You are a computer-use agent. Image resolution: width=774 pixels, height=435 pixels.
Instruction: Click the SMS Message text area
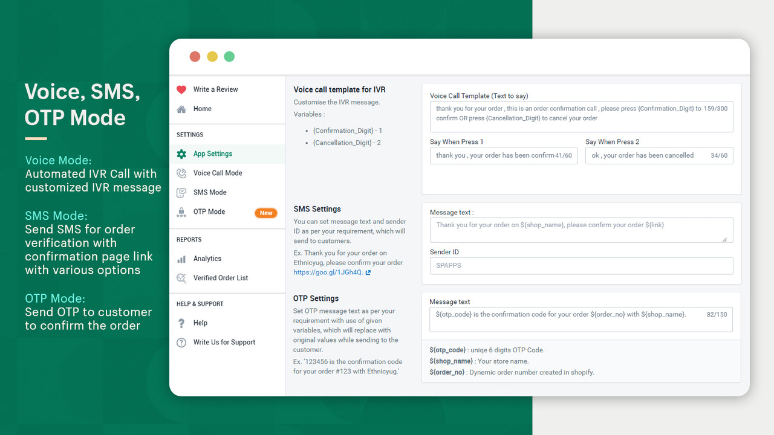pyautogui.click(x=581, y=230)
